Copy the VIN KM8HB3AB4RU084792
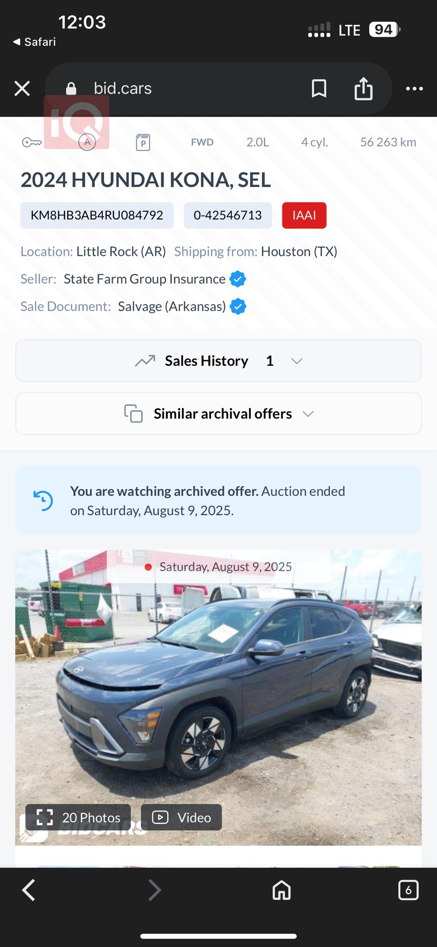The image size is (437, 947). click(x=97, y=215)
